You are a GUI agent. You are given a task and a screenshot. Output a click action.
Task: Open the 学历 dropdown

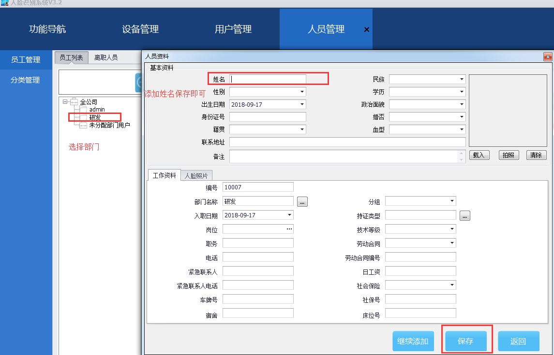(462, 92)
